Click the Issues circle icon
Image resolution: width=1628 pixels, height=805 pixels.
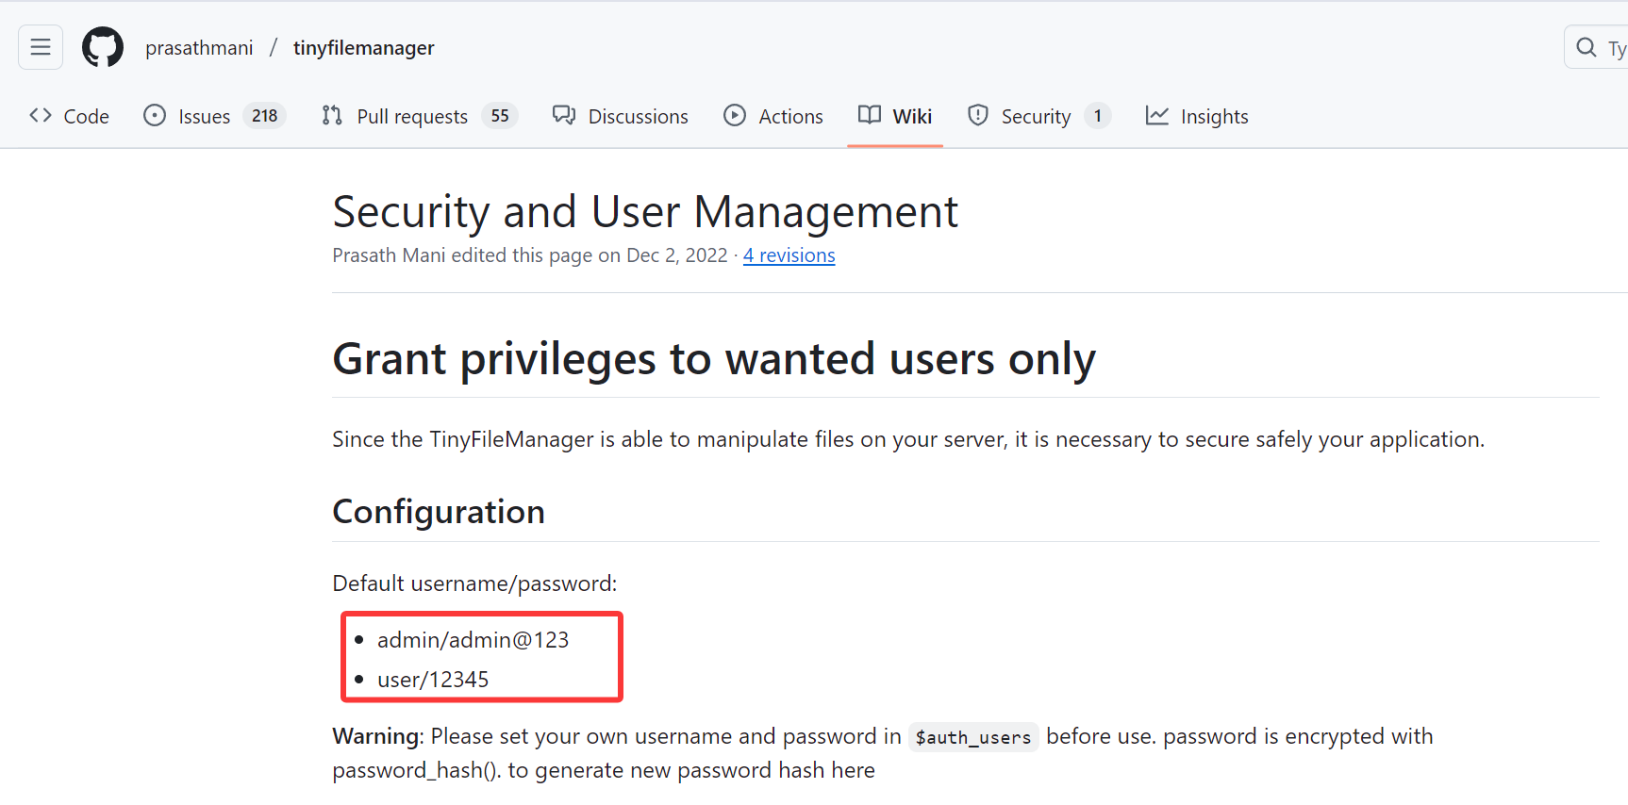click(x=155, y=116)
